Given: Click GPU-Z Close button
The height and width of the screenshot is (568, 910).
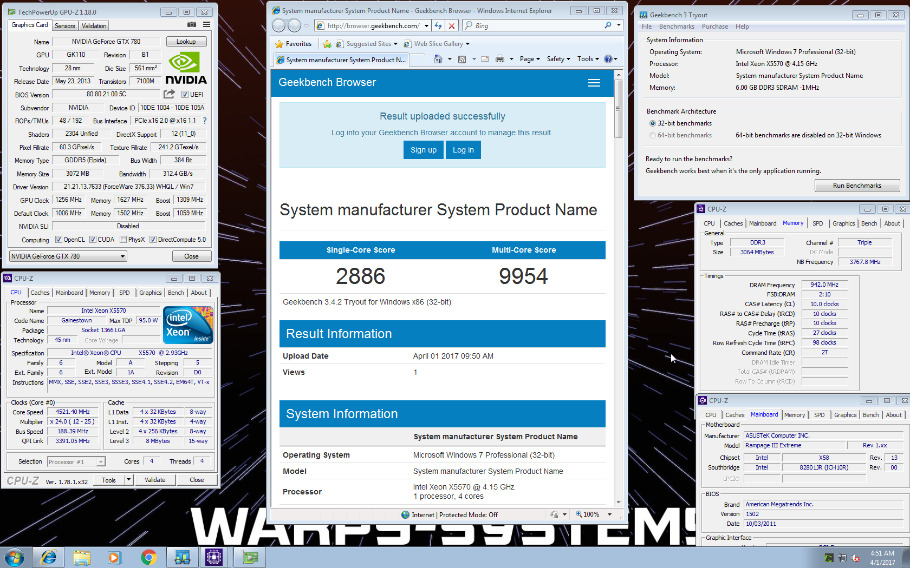Looking at the screenshot, I should pos(191,256).
